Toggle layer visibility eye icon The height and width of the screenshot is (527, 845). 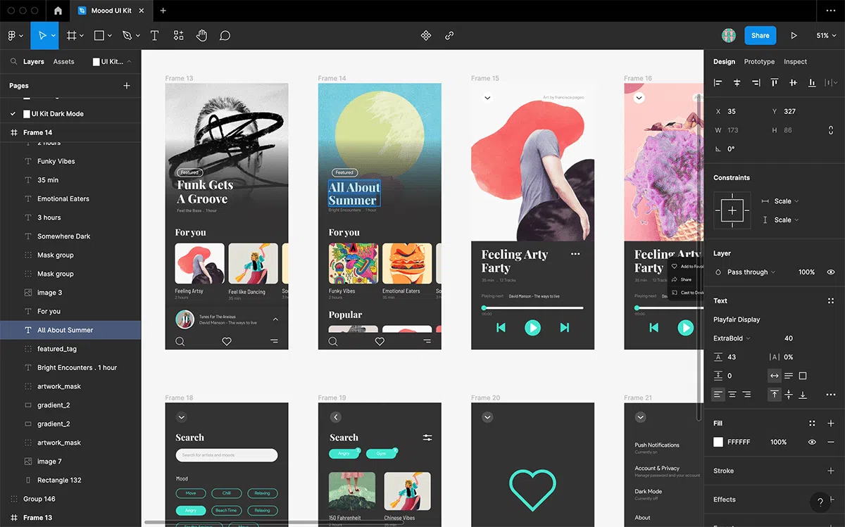(831, 272)
